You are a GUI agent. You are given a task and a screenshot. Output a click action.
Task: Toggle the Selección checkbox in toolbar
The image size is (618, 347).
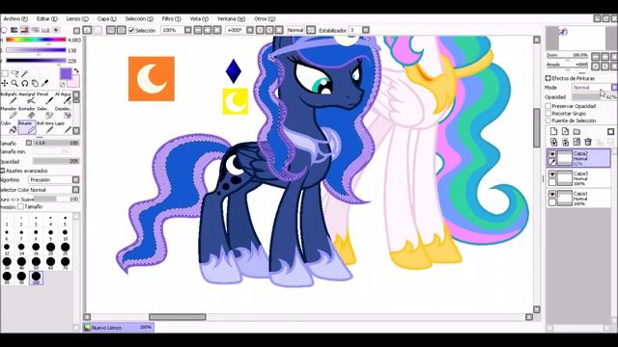tap(131, 30)
